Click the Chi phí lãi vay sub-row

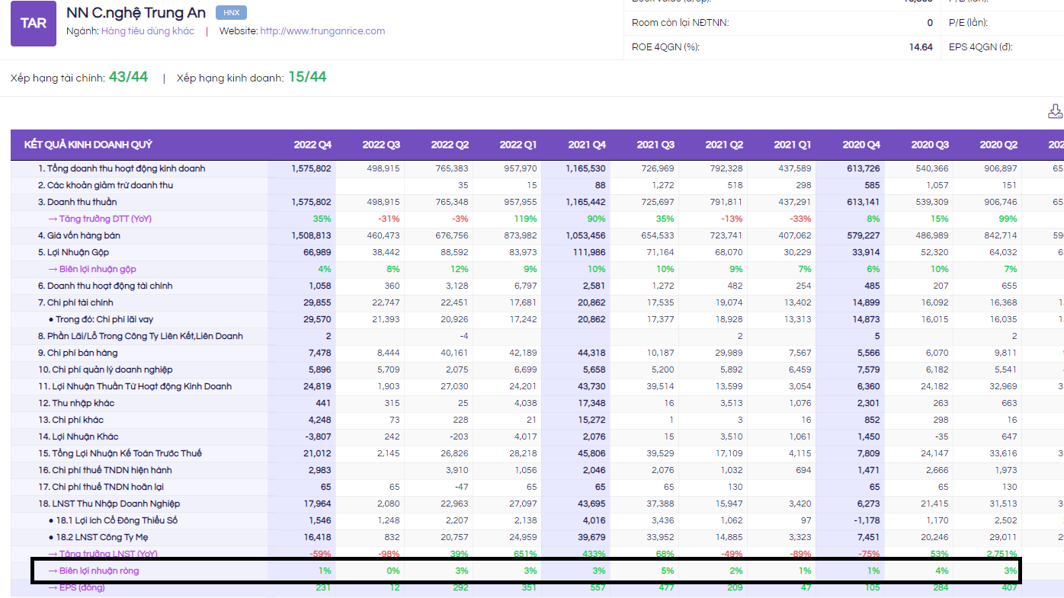point(104,319)
